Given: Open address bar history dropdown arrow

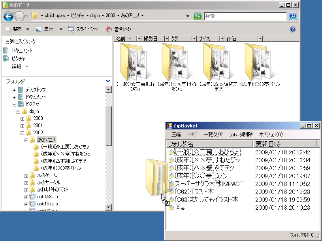Looking at the screenshot, I should (x=188, y=16).
